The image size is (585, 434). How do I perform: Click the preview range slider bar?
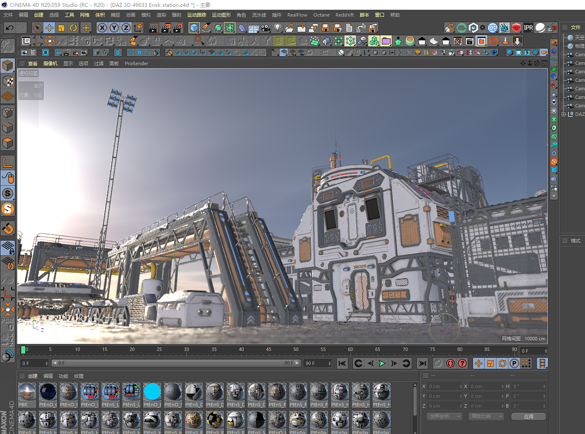coord(176,363)
